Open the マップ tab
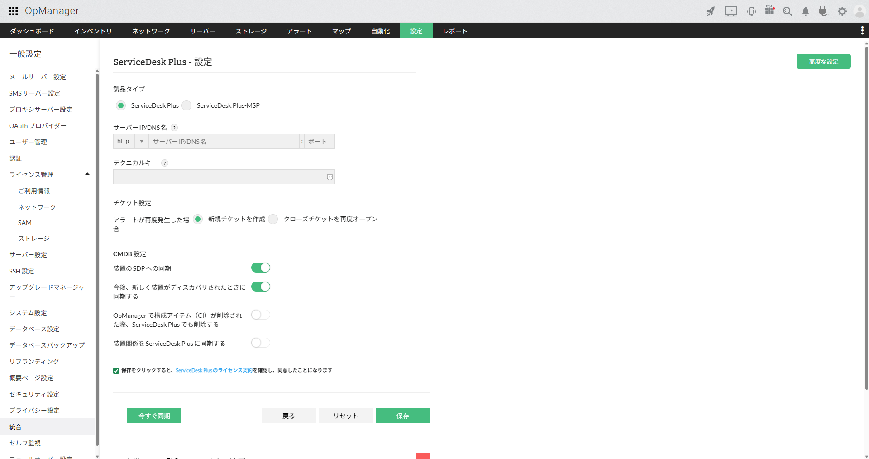 pyautogui.click(x=342, y=31)
